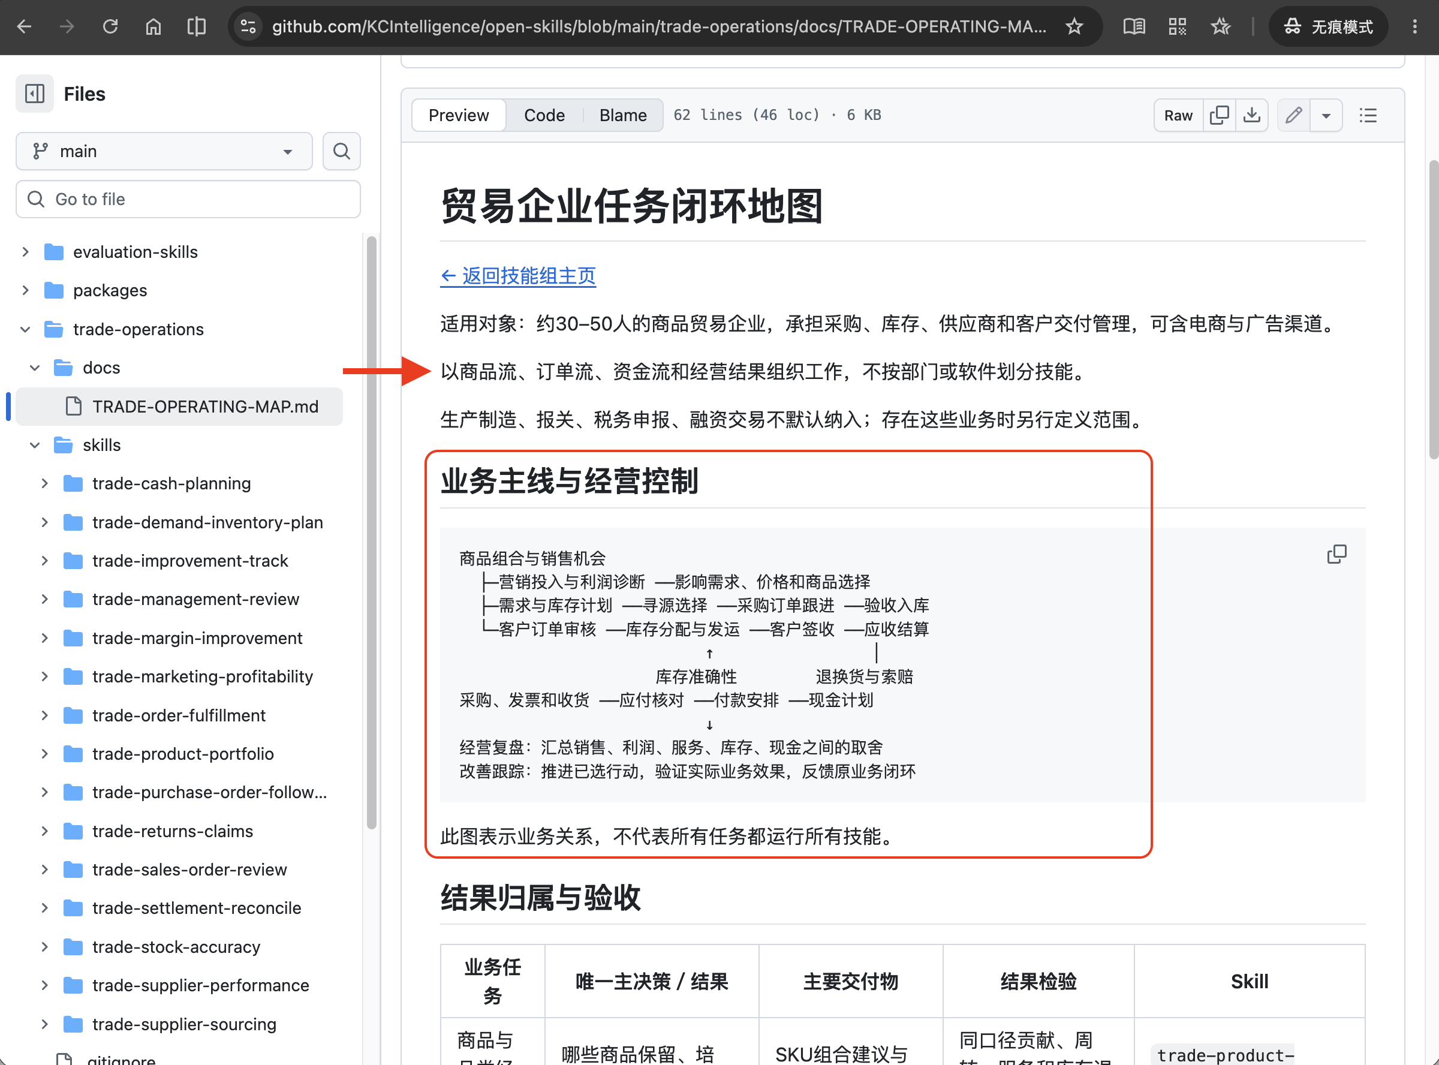Copy raw file contents
This screenshot has width=1439, height=1065.
(1219, 115)
